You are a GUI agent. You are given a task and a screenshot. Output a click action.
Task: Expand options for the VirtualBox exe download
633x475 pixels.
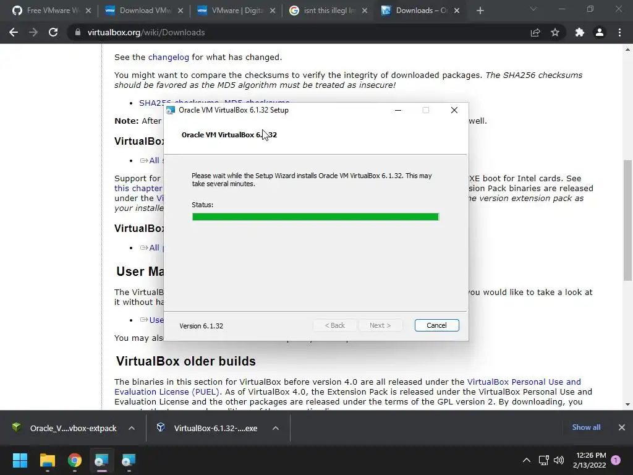coord(275,428)
